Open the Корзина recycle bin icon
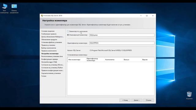Screen dimensions: 196x110 point(189,95)
